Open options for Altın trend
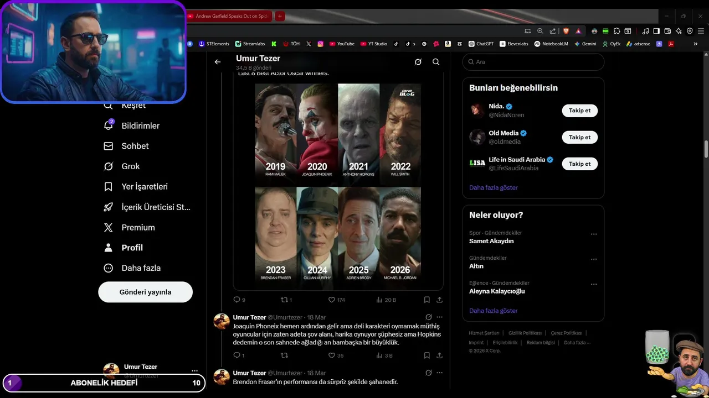The width and height of the screenshot is (709, 398). click(x=594, y=259)
